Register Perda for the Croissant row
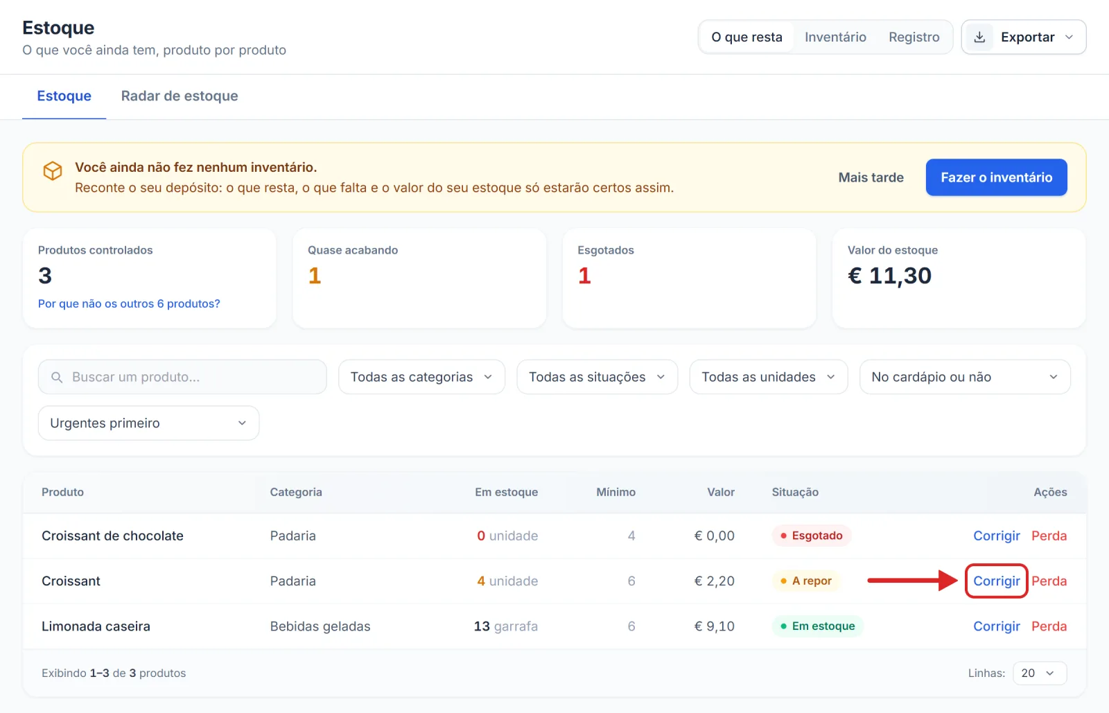This screenshot has width=1109, height=713. click(x=1049, y=581)
